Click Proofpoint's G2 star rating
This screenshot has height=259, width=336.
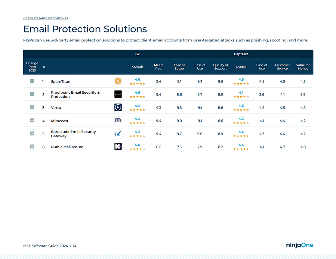coord(138,97)
